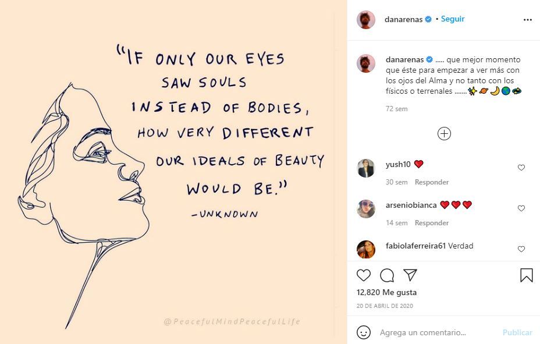Viewport: 540px width, 344px height.
Task: Open the three-dot more options menu
Action: (x=528, y=19)
